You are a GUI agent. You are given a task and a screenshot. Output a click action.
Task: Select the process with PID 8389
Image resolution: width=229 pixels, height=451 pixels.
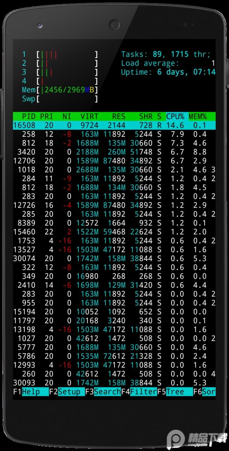click(x=113, y=223)
